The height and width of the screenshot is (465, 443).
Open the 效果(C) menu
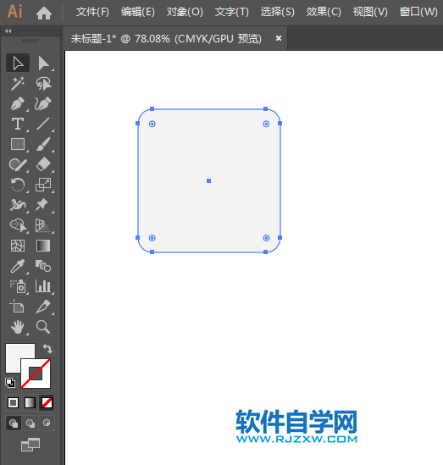[324, 12]
